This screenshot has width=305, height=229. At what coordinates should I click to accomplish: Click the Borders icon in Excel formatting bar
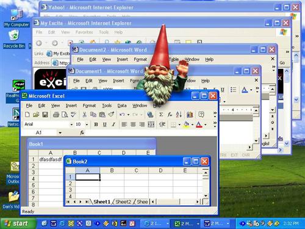pos(173,125)
